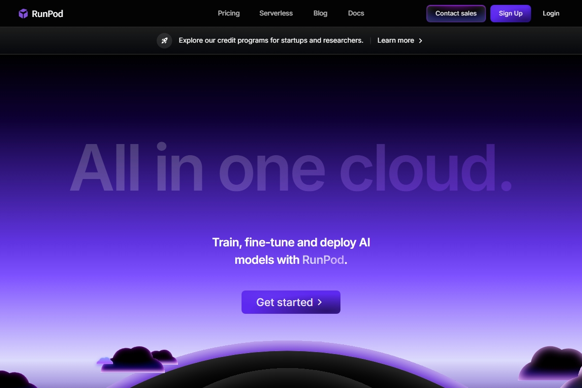Screen dimensions: 582x388
Task: Click the highlighted RunPod word in tagline
Action: tap(323, 260)
